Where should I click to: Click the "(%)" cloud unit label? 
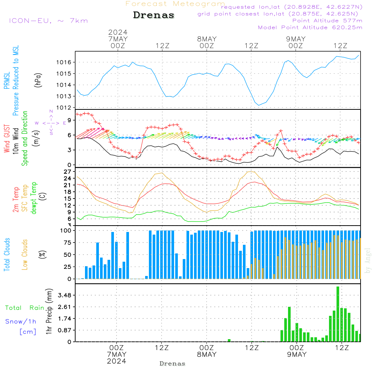(42, 255)
